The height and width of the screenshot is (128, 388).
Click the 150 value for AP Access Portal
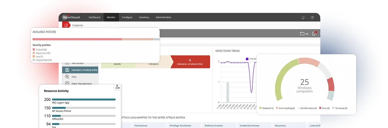47,108
